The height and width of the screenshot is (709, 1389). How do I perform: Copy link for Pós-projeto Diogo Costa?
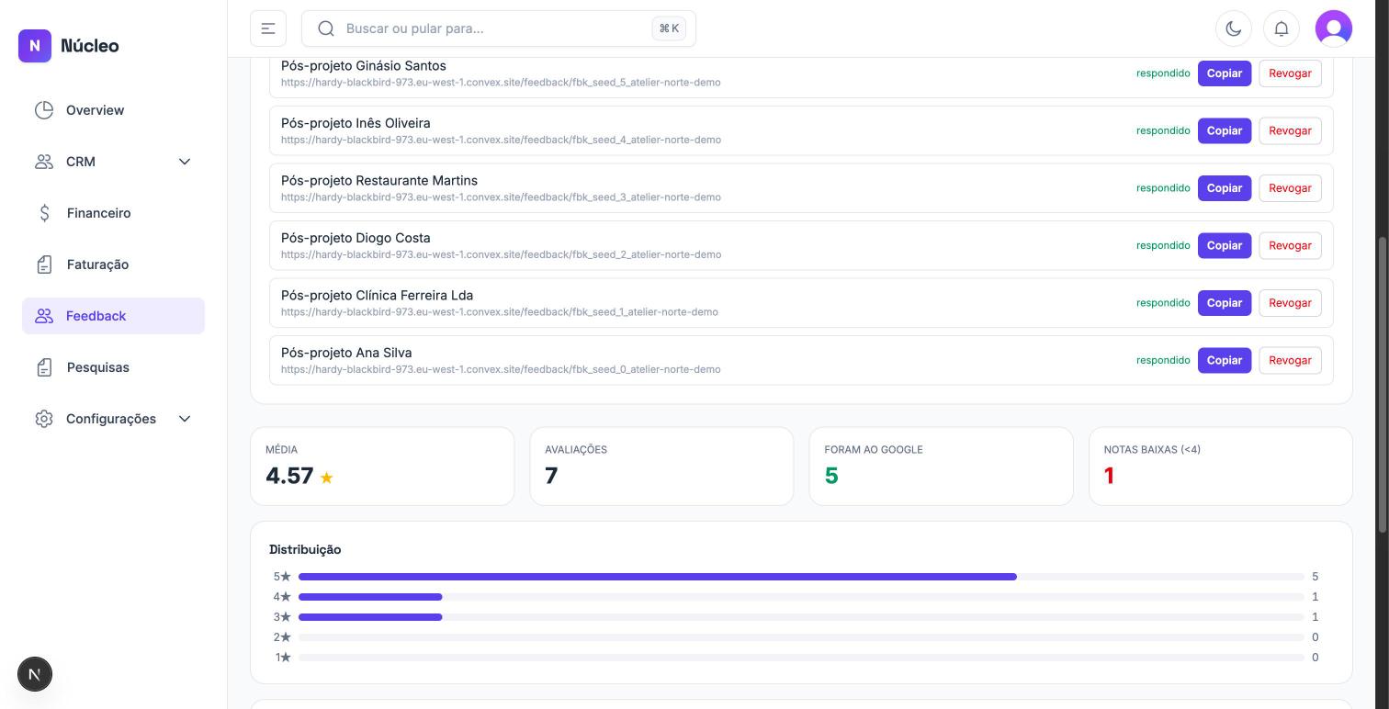pos(1225,245)
